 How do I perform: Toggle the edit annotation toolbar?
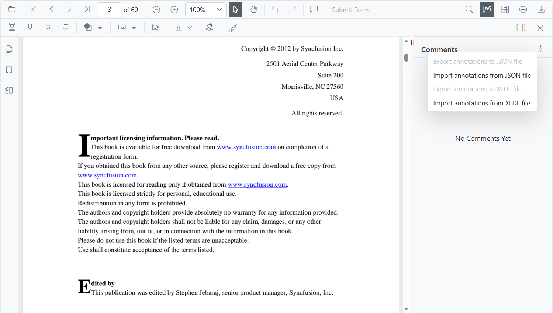click(487, 10)
